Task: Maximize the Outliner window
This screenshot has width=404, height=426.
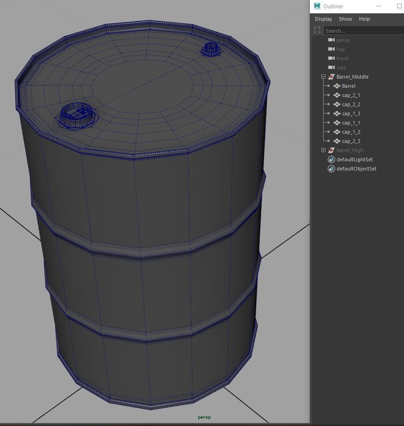Action: (x=399, y=6)
